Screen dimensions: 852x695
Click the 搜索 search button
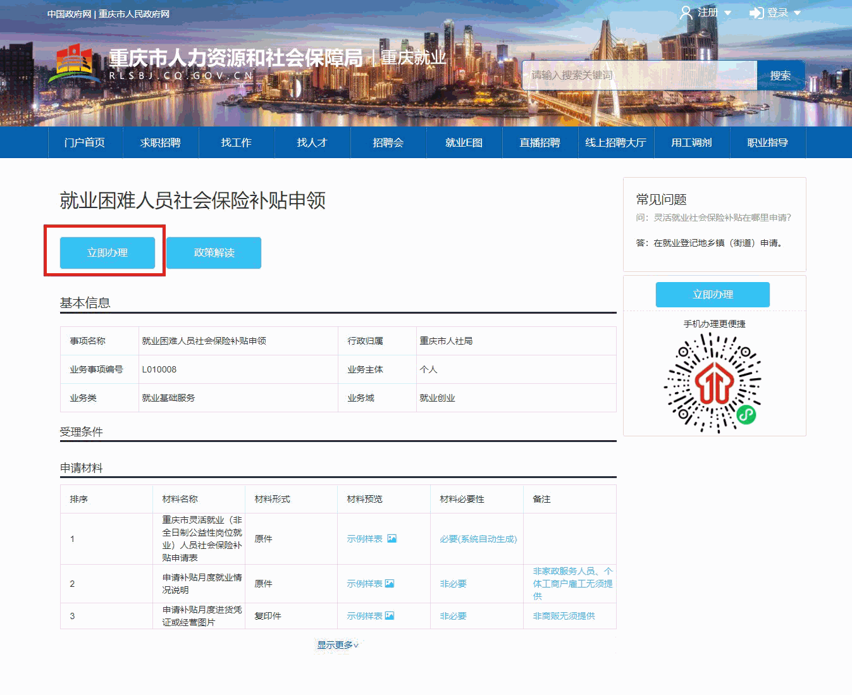click(x=780, y=75)
